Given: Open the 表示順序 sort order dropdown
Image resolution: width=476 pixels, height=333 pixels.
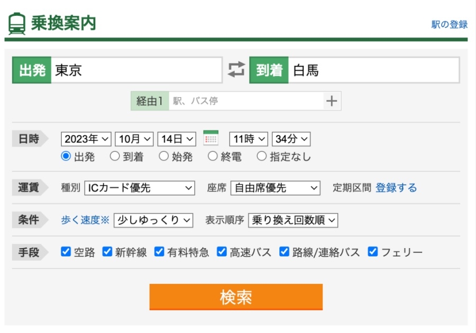Looking at the screenshot, I should [292, 220].
